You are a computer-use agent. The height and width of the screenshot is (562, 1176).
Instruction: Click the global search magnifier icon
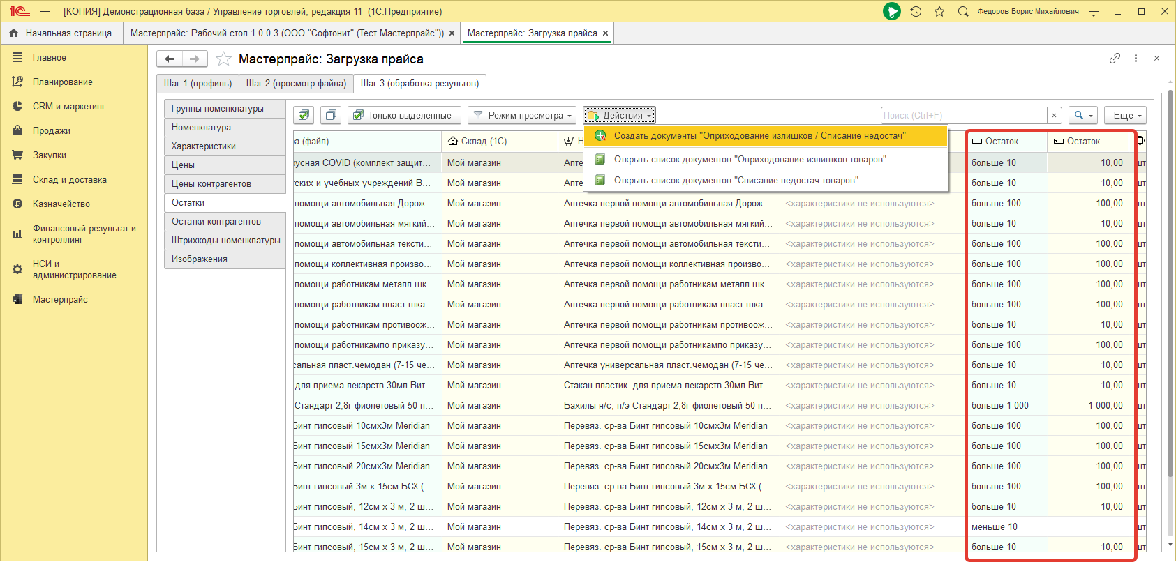(963, 11)
